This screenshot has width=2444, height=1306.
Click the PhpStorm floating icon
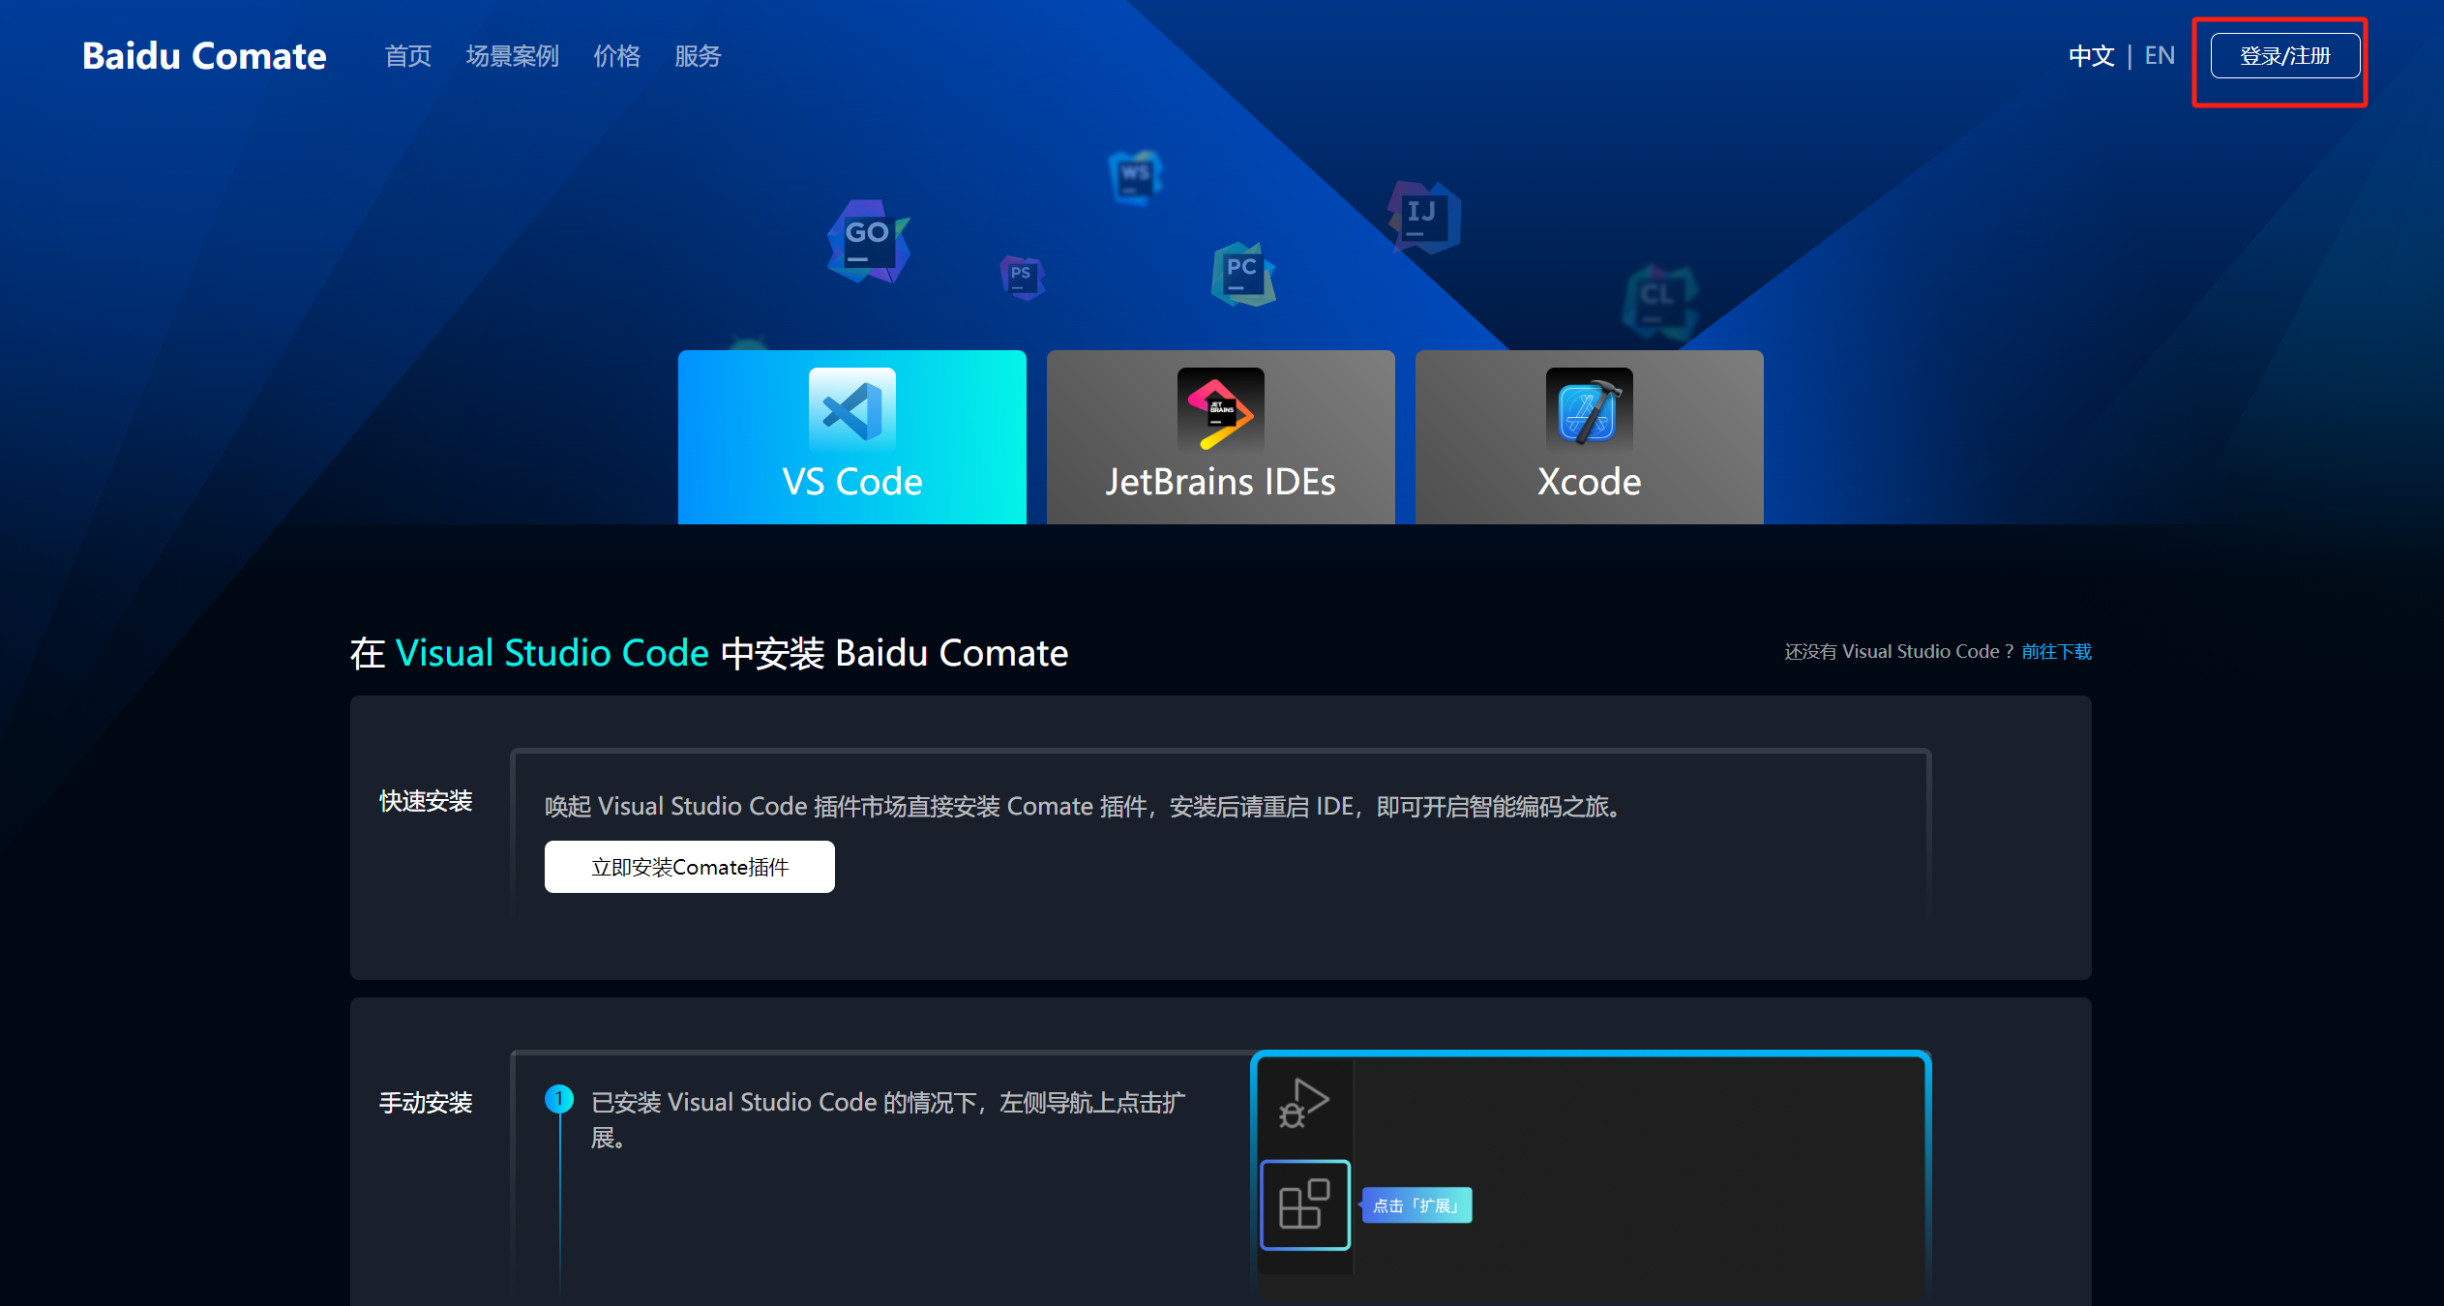pos(1022,277)
